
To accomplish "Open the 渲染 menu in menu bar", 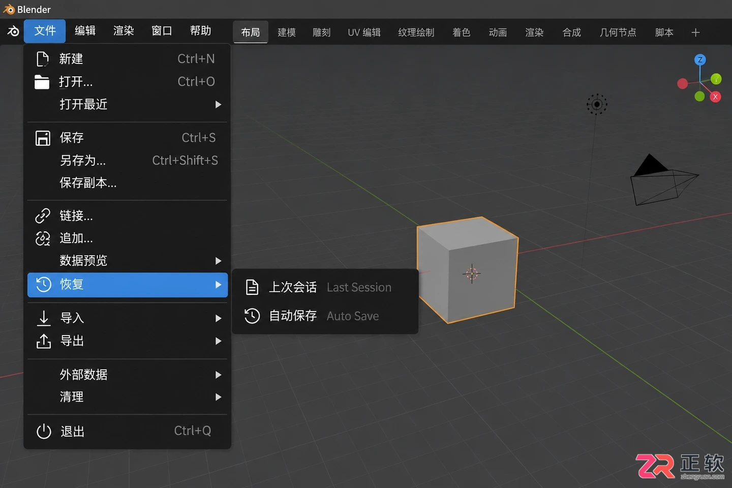I will (124, 31).
